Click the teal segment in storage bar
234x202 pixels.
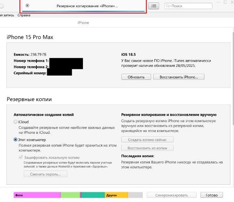click(93, 195)
